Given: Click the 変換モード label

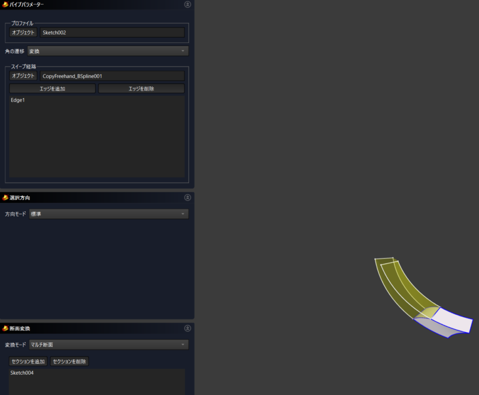Looking at the screenshot, I should (16, 345).
